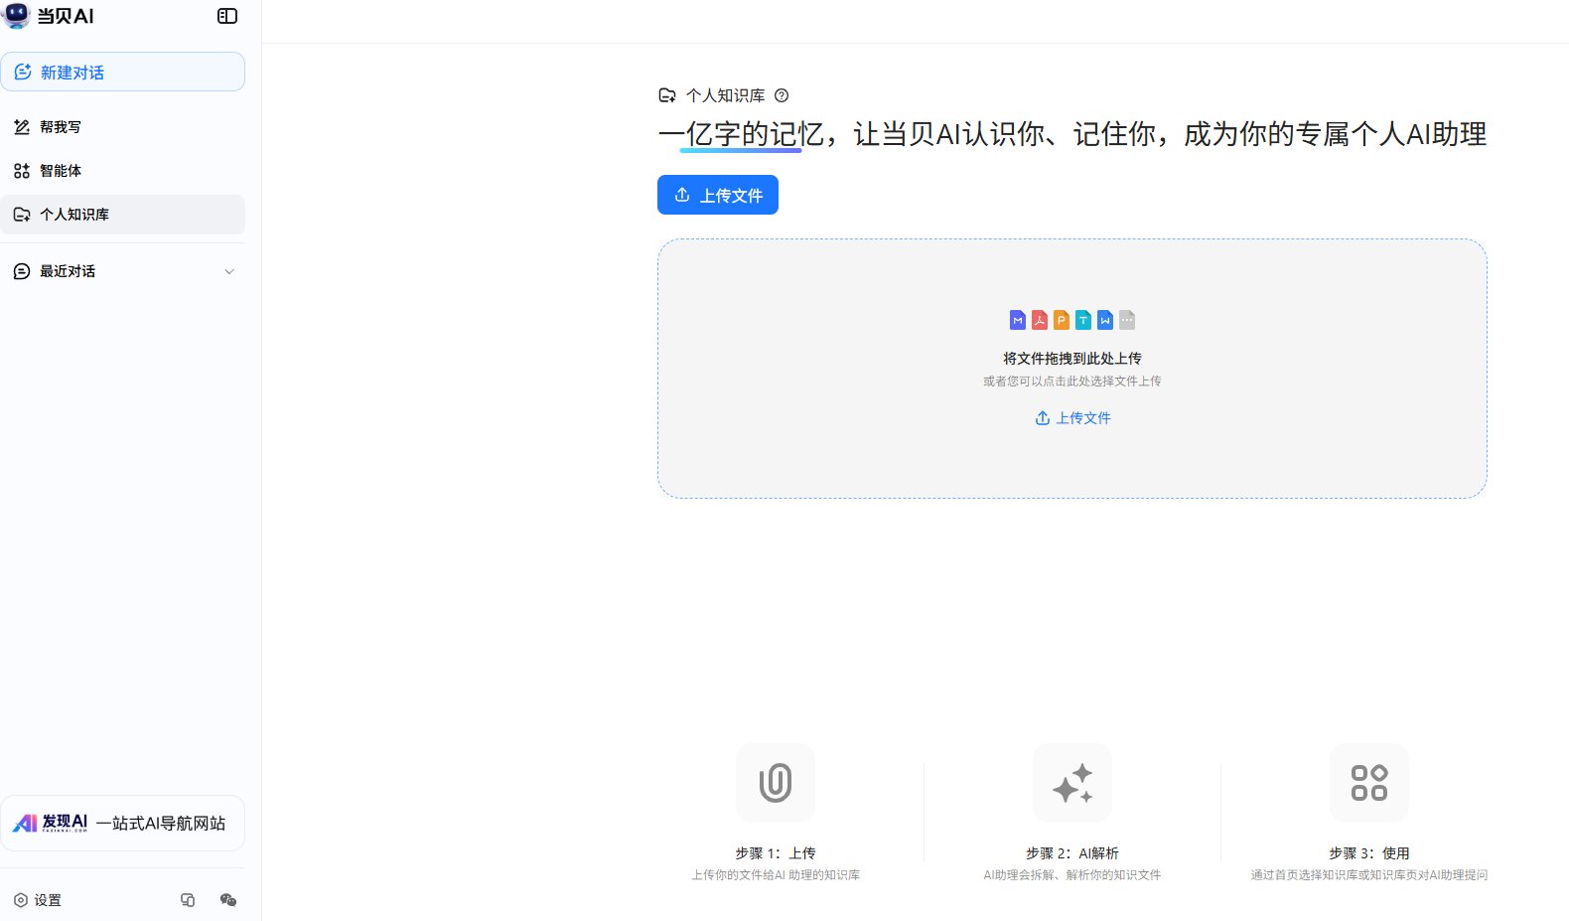Click the markdown file type icon
This screenshot has width=1569, height=921.
coord(1018,320)
